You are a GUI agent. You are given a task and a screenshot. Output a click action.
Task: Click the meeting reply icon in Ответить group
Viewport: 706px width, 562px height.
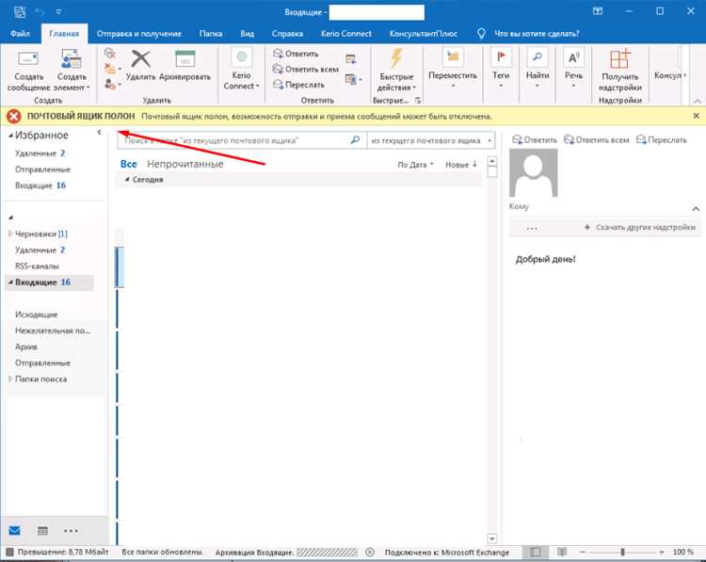tap(351, 59)
